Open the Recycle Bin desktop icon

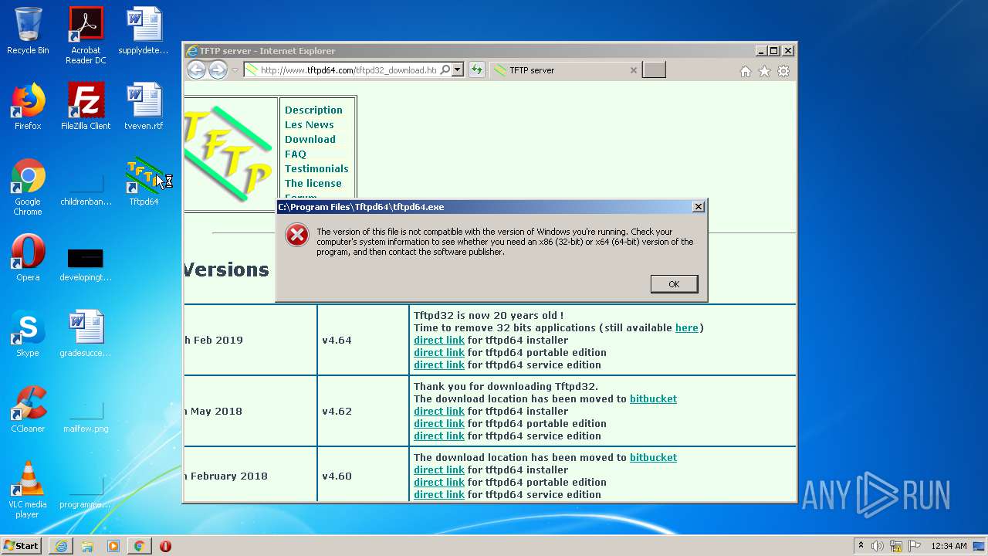(x=28, y=31)
